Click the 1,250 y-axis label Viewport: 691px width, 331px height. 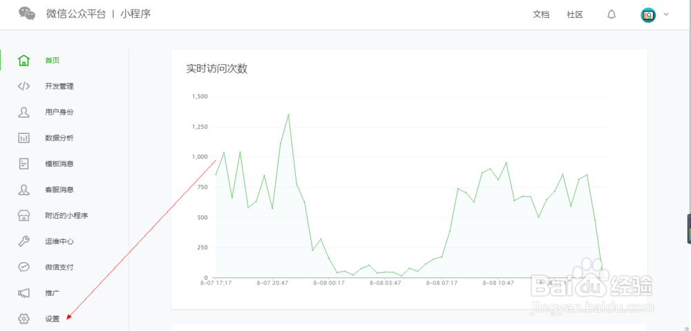click(200, 127)
